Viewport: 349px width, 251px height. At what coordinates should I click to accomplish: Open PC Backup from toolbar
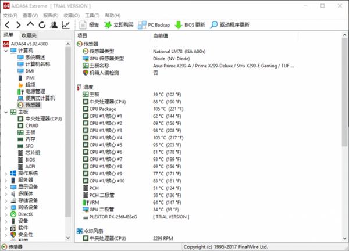tap(154, 25)
